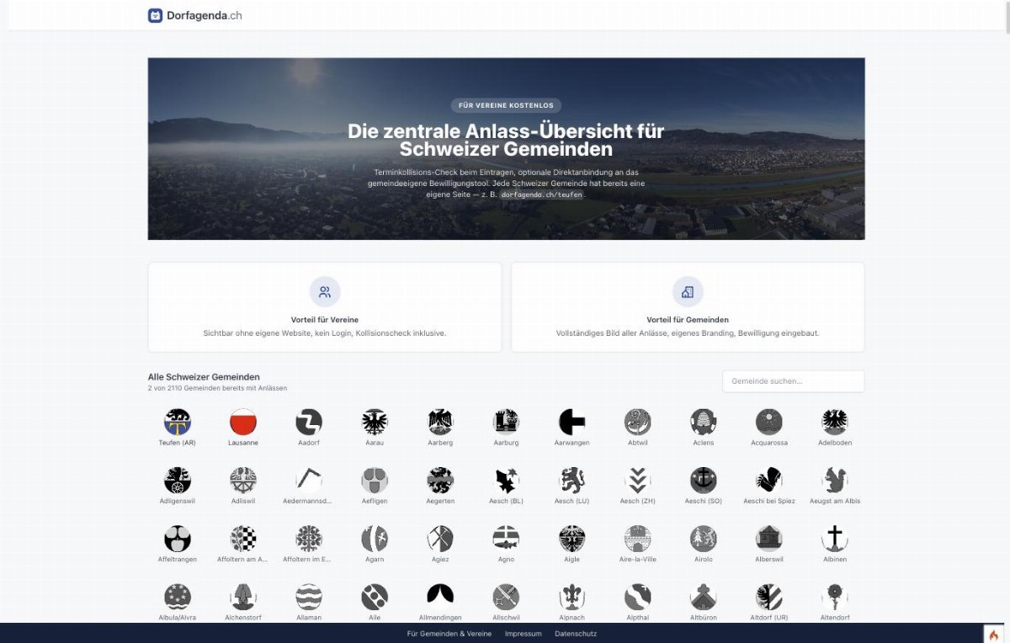Image resolution: width=1010 pixels, height=643 pixels.
Task: Choose the Affeltrangen coat of arms
Action: [x=178, y=539]
